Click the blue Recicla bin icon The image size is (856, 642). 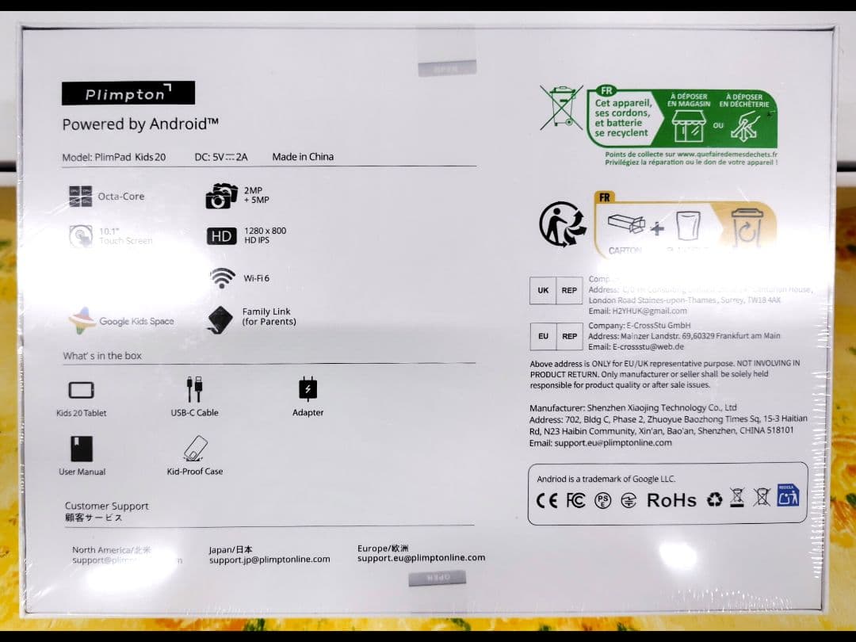point(788,495)
